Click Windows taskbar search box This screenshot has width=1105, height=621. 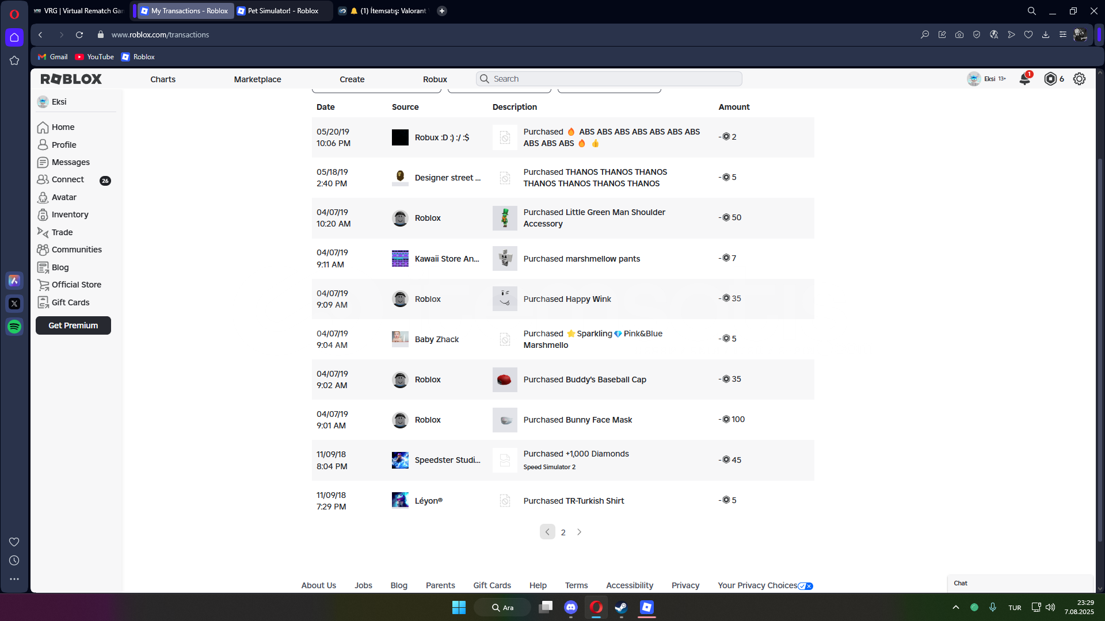tap(502, 607)
